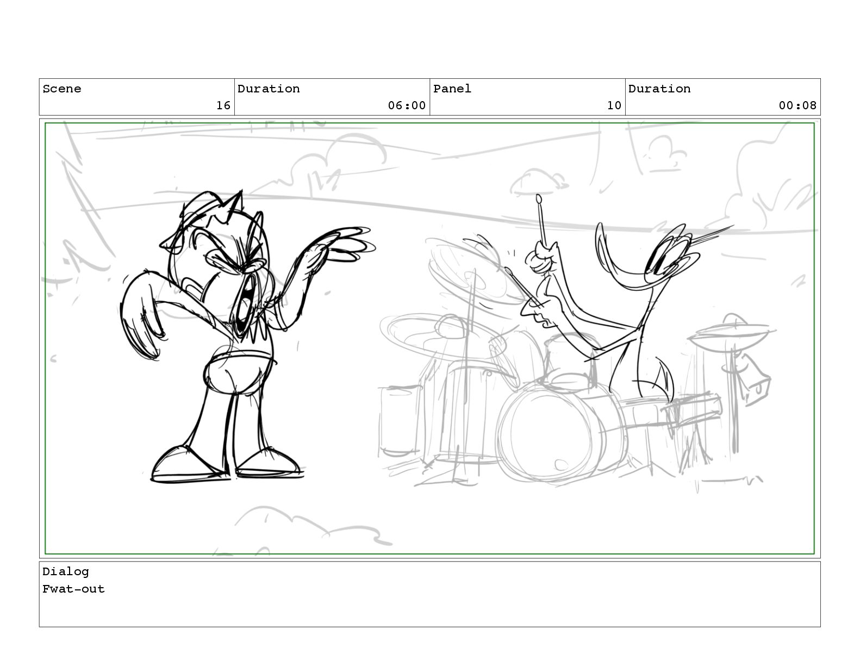
Task: Click the storyboard panel drawing
Action: pyautogui.click(x=429, y=339)
